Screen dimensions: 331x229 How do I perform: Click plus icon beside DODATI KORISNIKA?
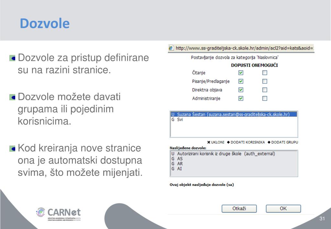tap(228, 142)
